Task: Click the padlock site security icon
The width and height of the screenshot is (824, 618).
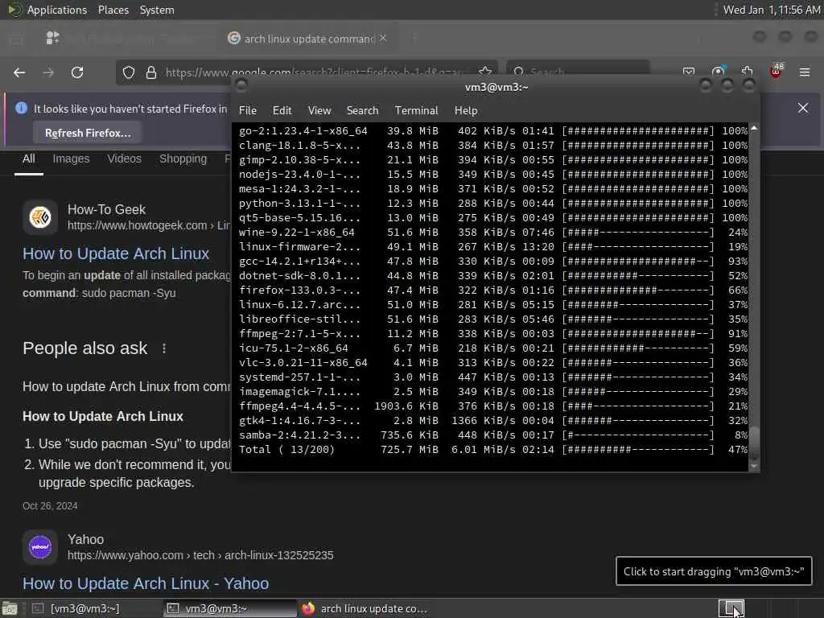Action: pos(151,72)
